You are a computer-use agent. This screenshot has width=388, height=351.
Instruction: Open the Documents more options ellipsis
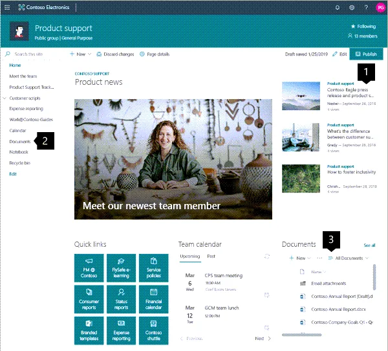tap(319, 258)
